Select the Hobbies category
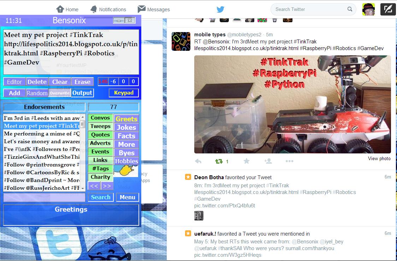 click(126, 161)
